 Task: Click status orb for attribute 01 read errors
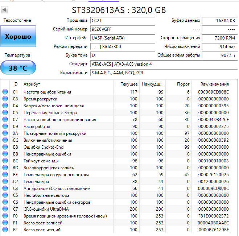(5, 92)
